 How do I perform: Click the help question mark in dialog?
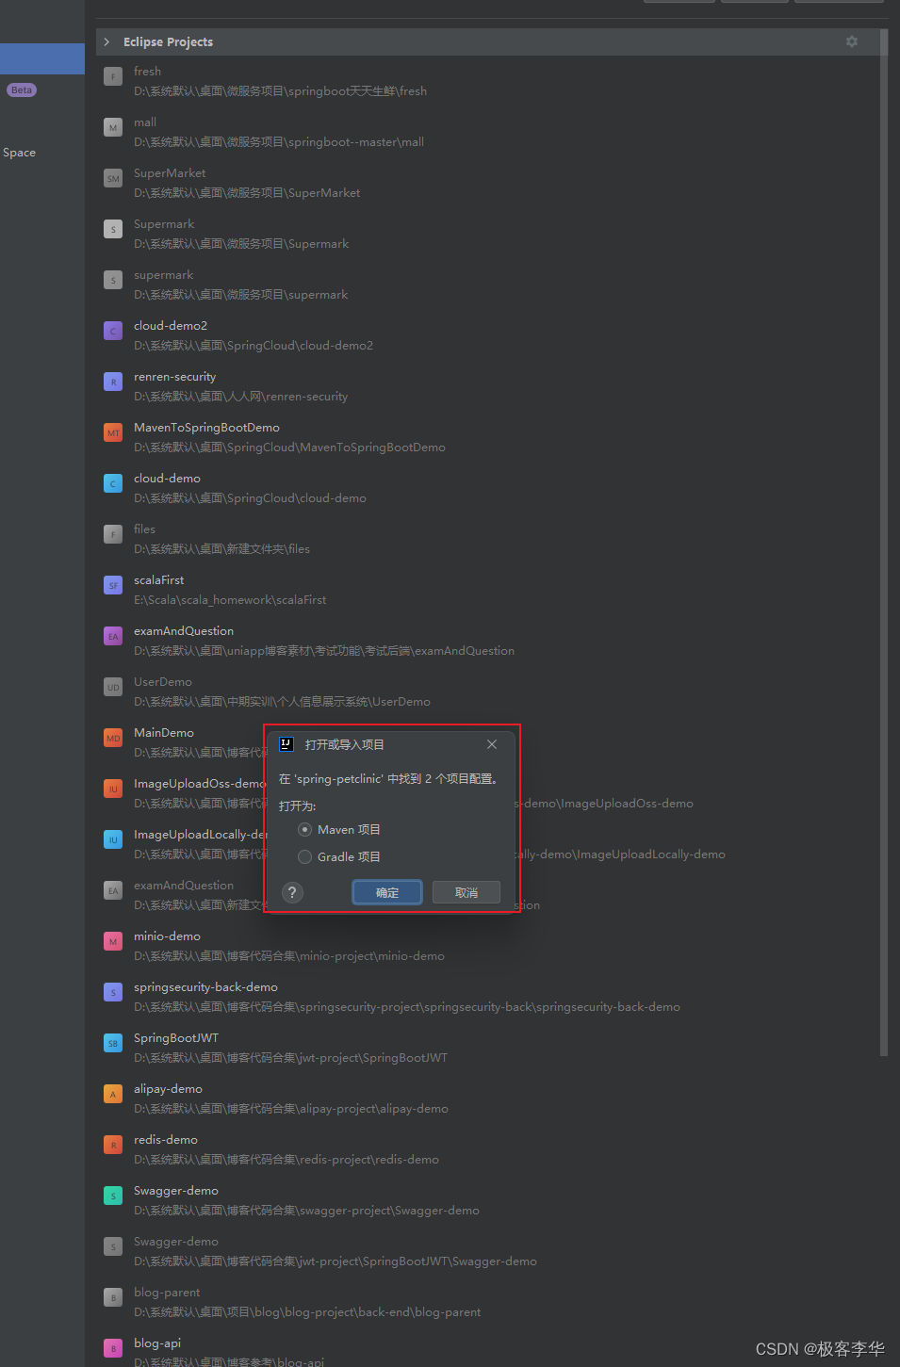pos(291,892)
